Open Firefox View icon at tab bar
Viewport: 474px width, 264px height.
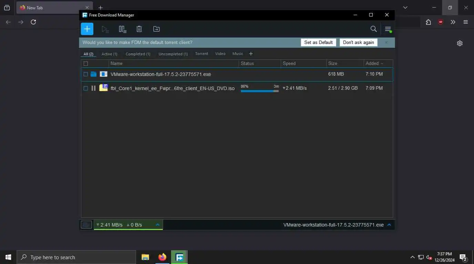7,8
